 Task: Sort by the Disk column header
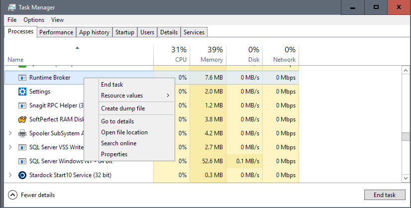244,55
